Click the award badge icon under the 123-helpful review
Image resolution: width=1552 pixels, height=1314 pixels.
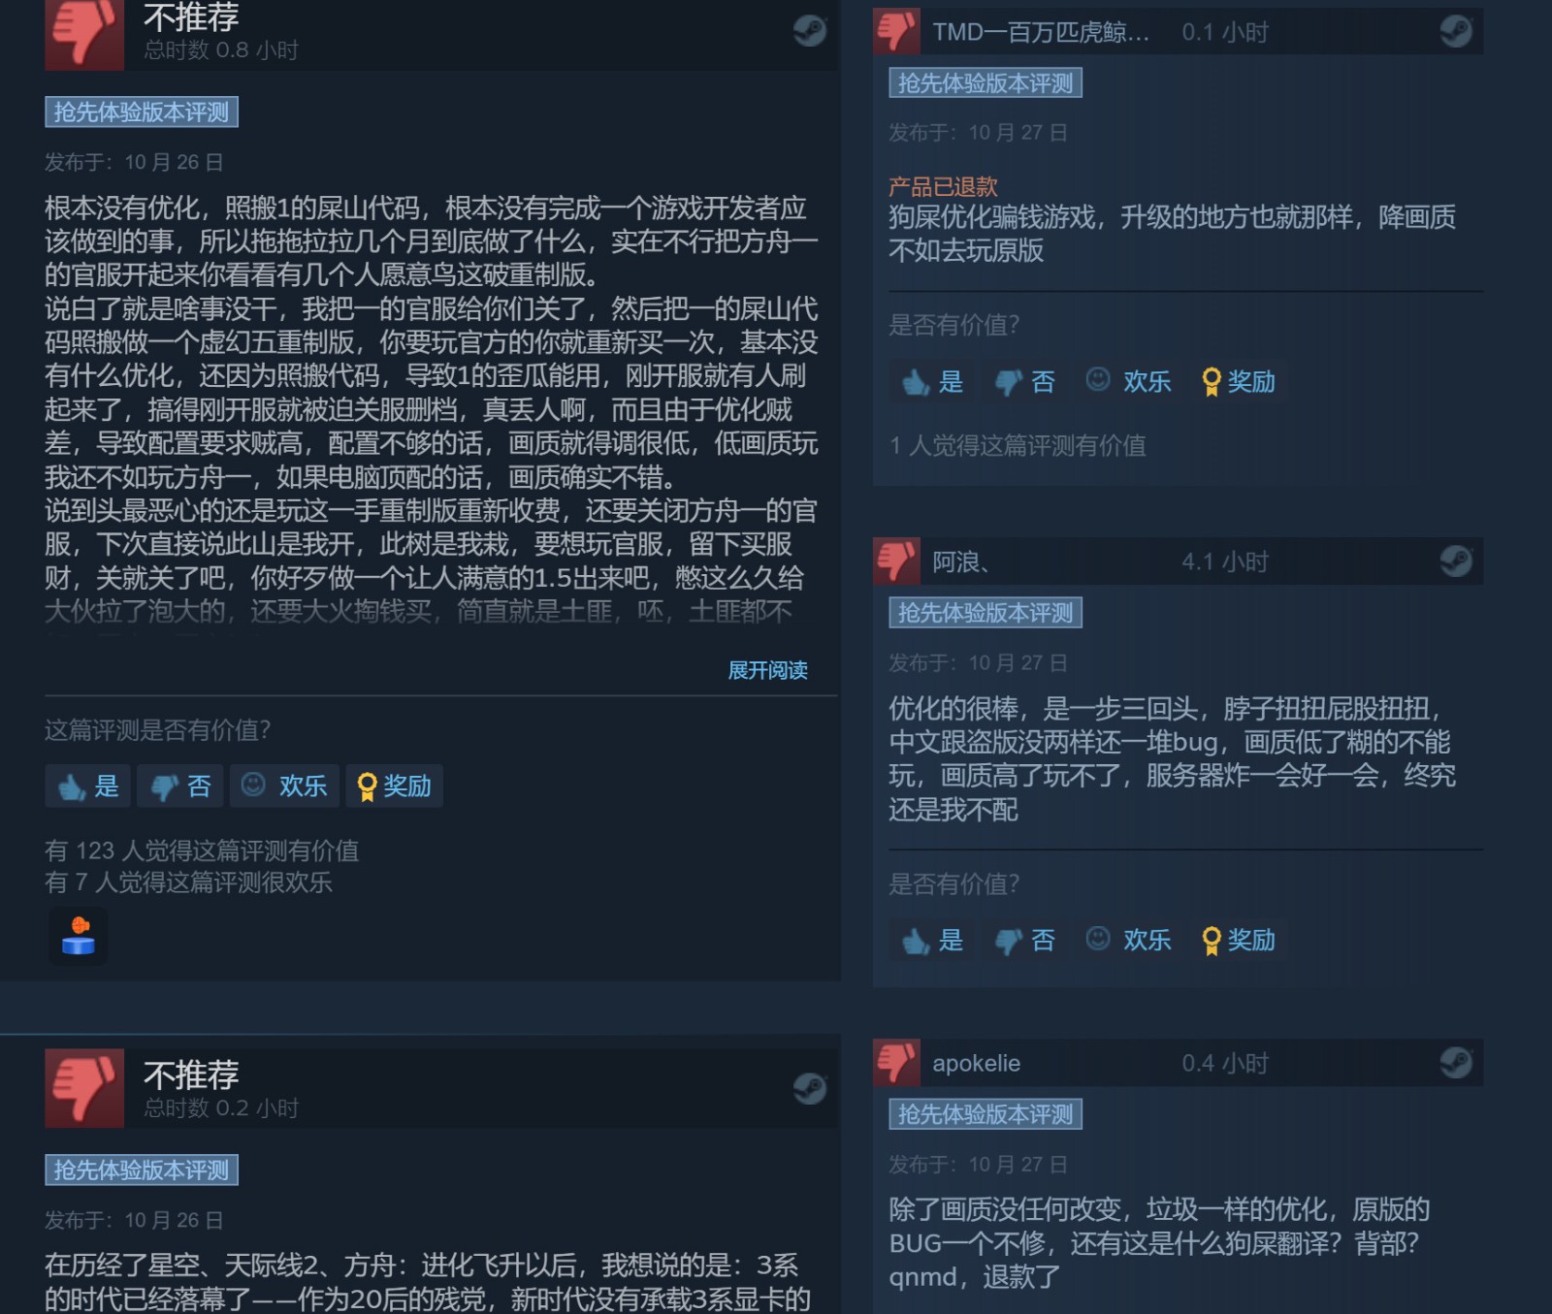(78, 936)
